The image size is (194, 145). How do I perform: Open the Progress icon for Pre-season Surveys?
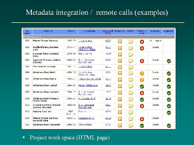120,67
